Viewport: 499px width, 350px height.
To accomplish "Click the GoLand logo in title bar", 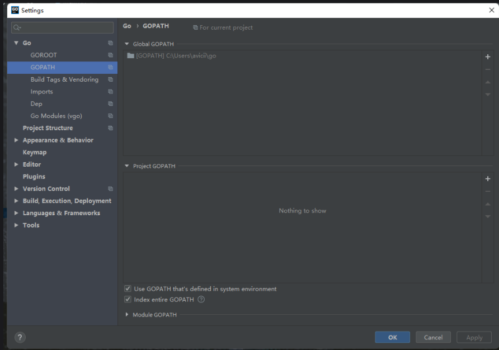I will pos(15,10).
